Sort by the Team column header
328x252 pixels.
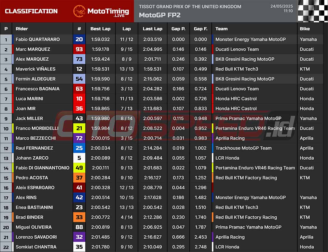222,29
